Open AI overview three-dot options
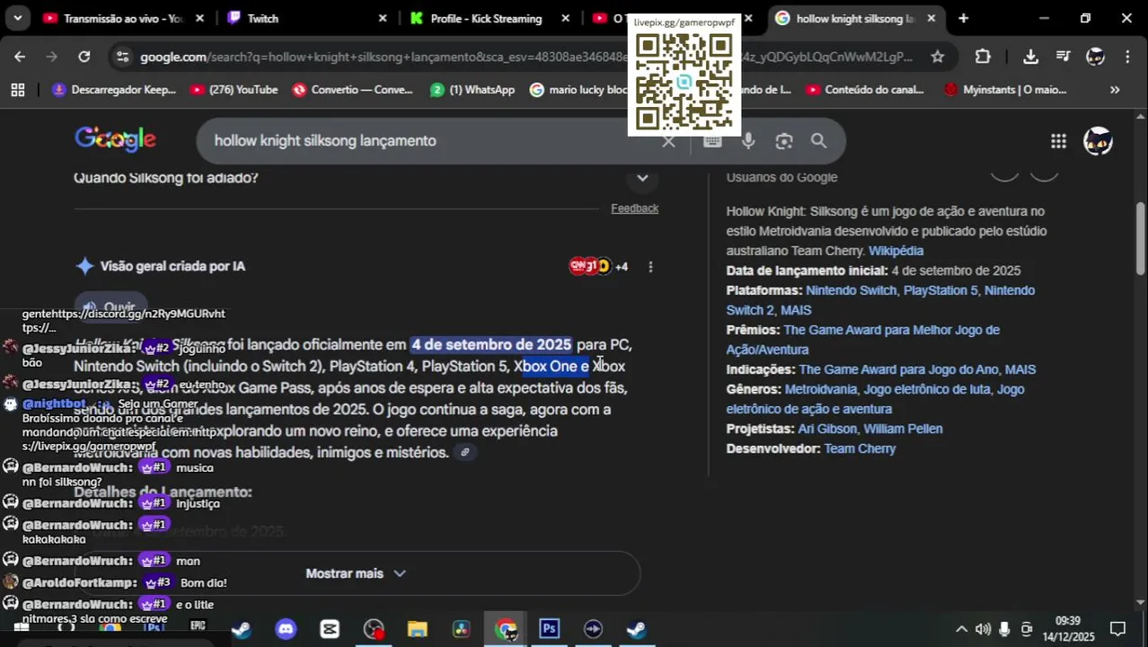The image size is (1148, 647). click(650, 267)
